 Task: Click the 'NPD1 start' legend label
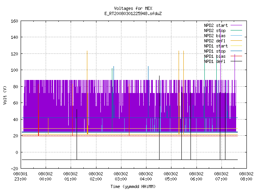pyautogui.click(x=216, y=46)
